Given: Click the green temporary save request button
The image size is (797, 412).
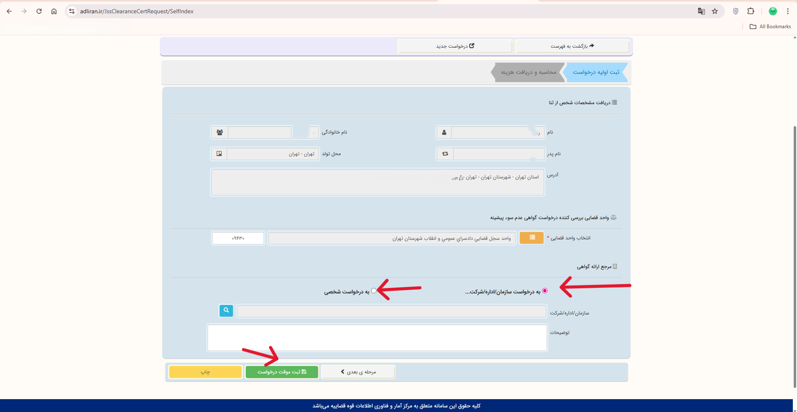Looking at the screenshot, I should click(x=282, y=372).
